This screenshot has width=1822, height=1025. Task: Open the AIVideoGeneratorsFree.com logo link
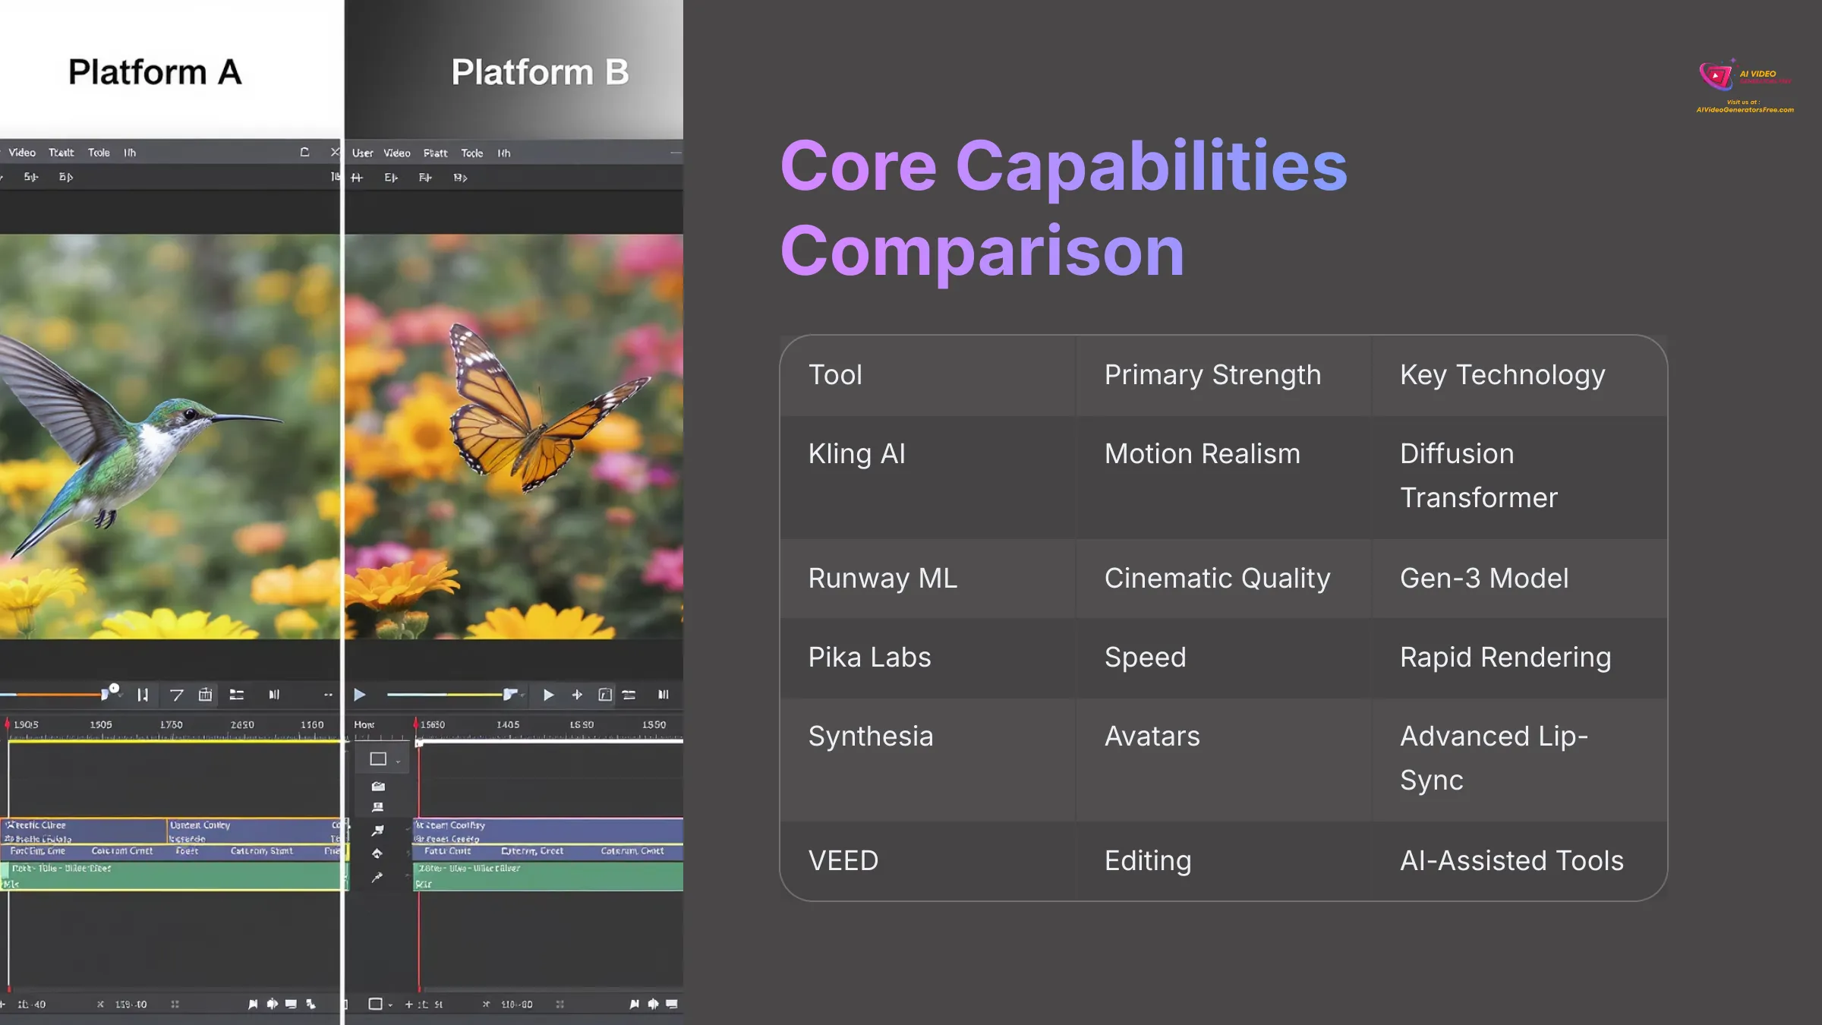click(x=1745, y=87)
